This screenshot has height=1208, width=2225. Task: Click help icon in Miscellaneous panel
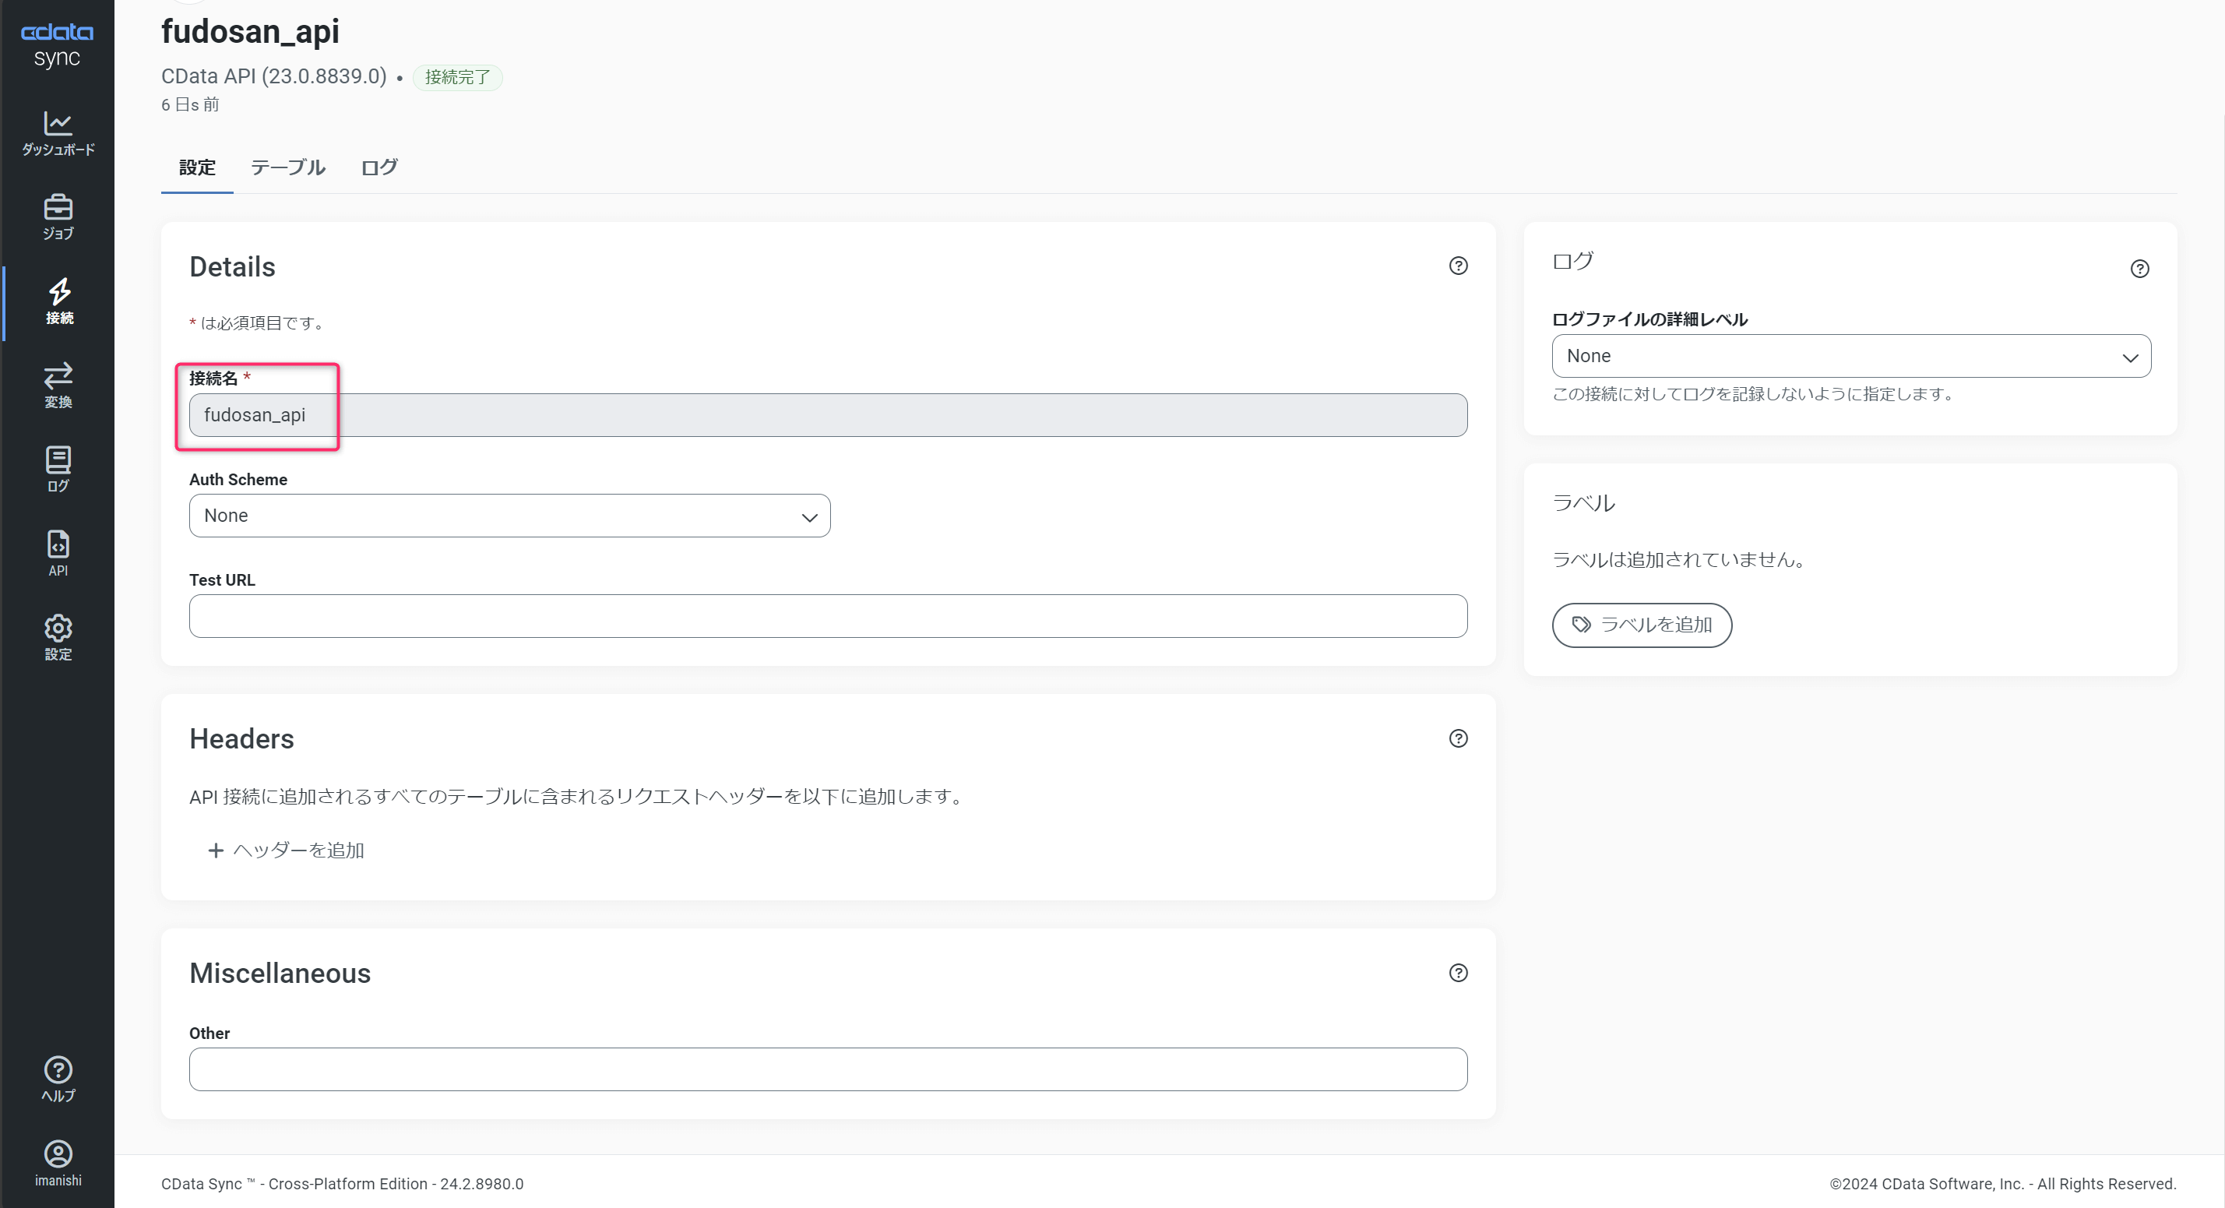[1458, 973]
